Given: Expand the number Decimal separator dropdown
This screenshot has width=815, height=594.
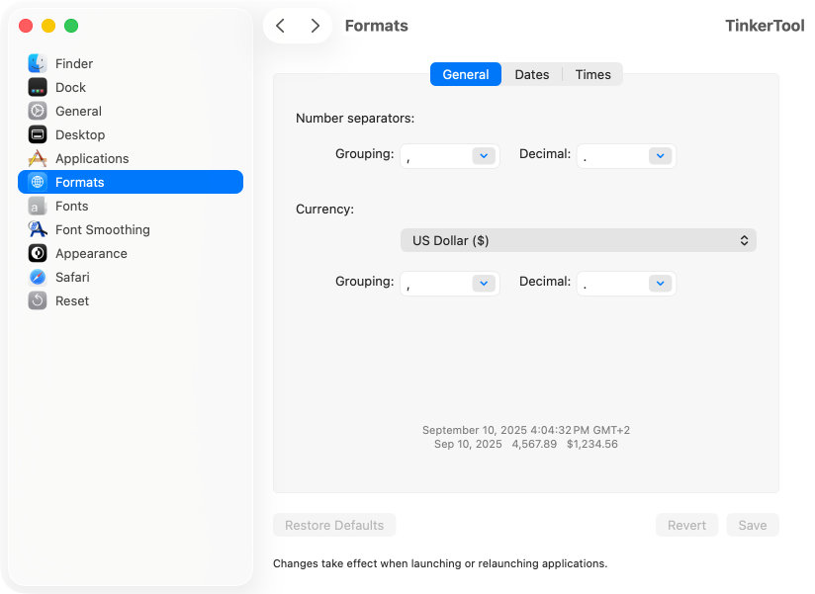Looking at the screenshot, I should coord(660,155).
